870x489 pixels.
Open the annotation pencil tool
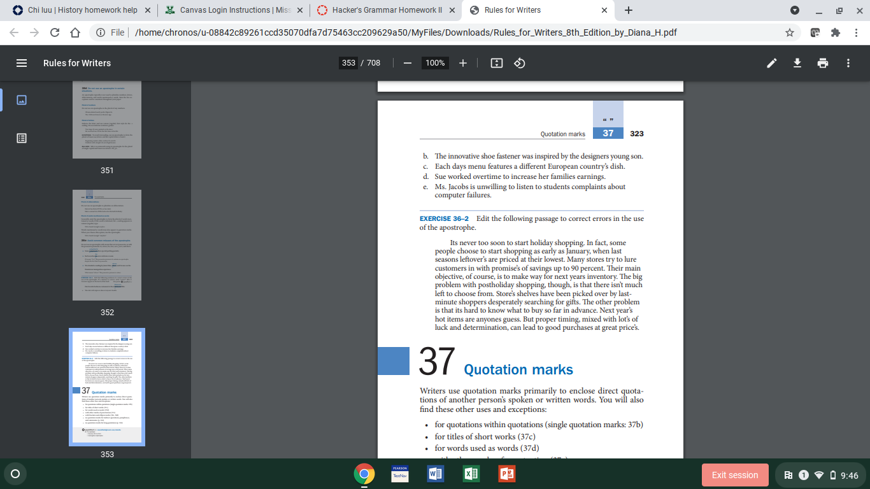(x=772, y=63)
